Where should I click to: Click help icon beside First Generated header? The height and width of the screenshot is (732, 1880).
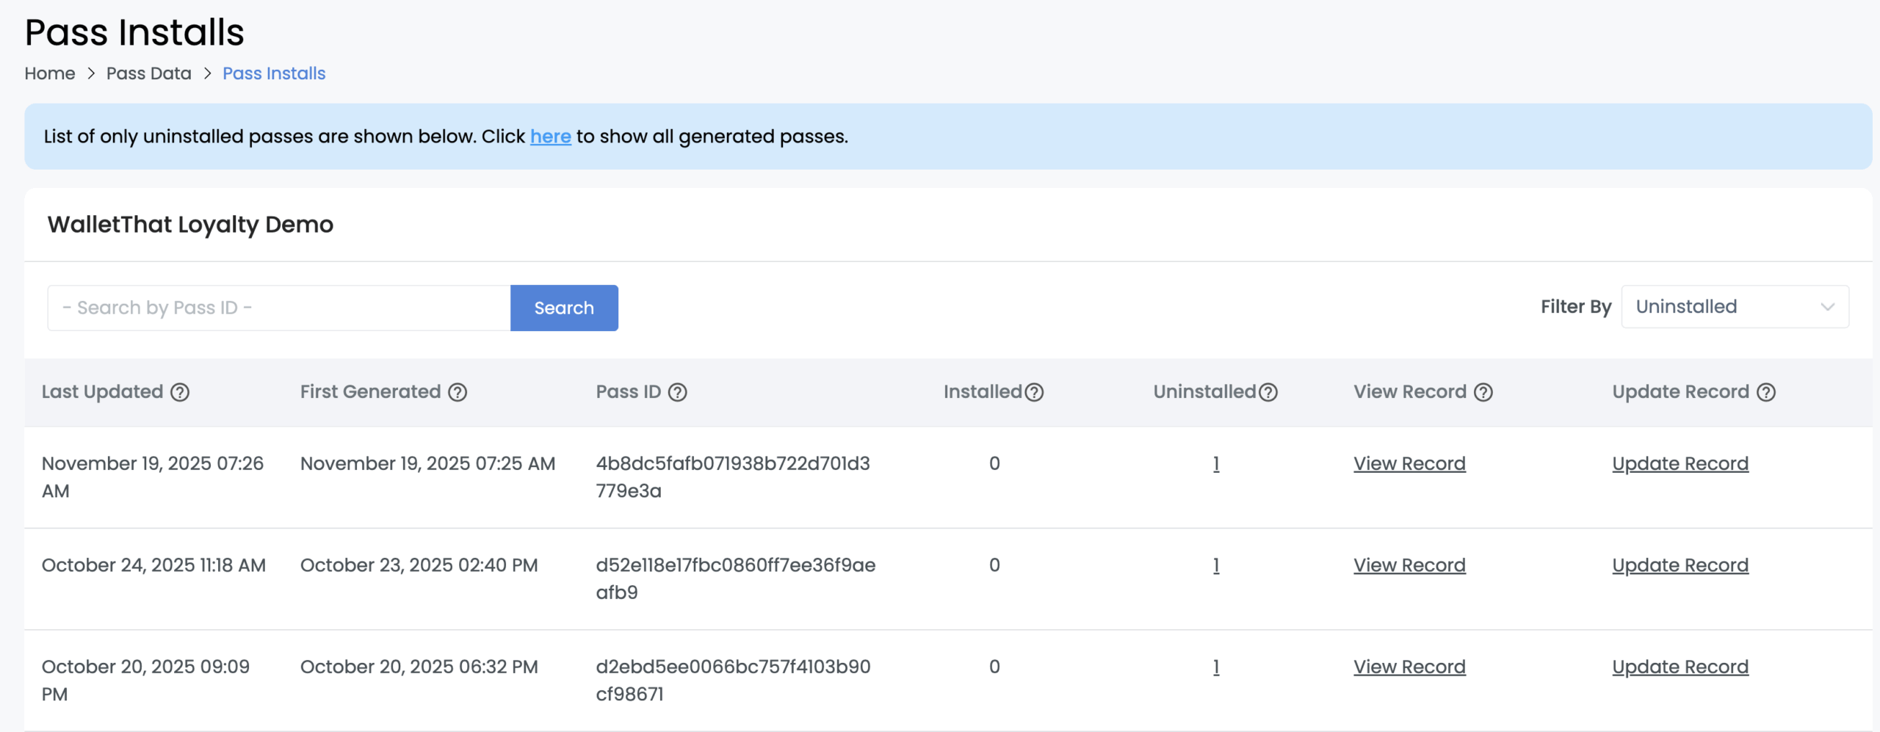click(458, 392)
